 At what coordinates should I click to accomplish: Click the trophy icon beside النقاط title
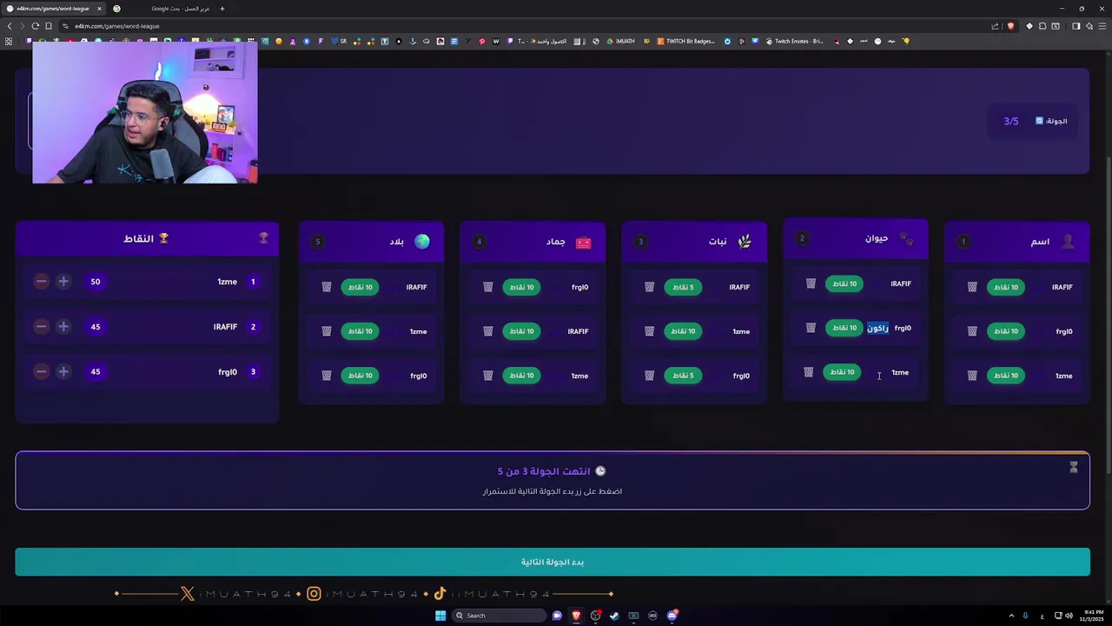pyautogui.click(x=163, y=238)
